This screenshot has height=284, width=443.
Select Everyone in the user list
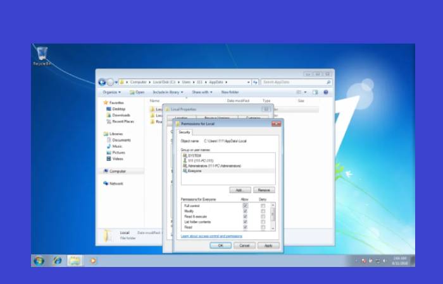coord(228,171)
